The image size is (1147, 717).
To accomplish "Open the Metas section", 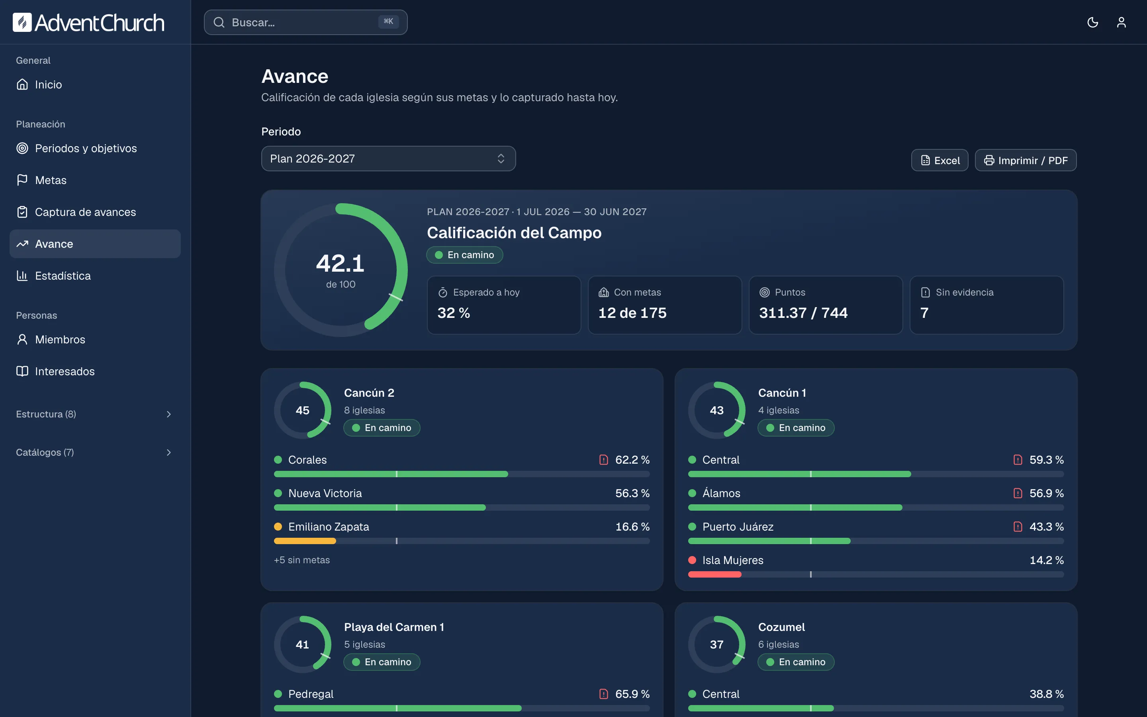I will [x=95, y=180].
